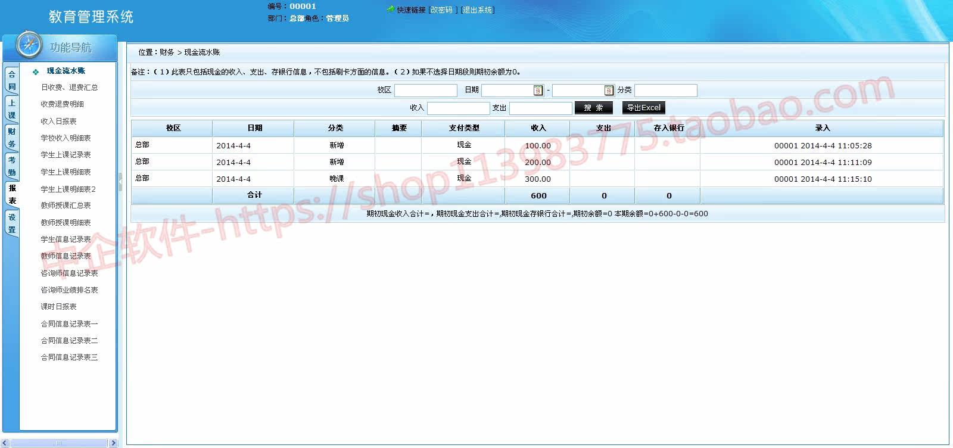The width and height of the screenshot is (953, 448).
Task: Open 咨询师业绩排名表 report
Action: [x=69, y=290]
